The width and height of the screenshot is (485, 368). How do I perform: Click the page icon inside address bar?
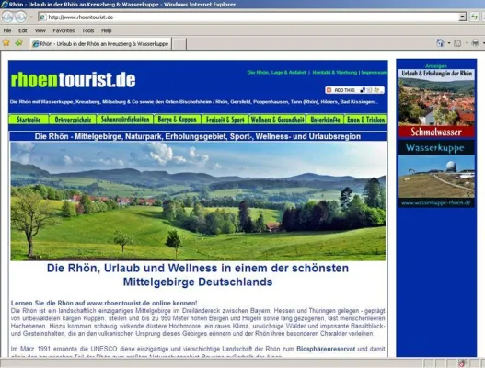pos(43,17)
